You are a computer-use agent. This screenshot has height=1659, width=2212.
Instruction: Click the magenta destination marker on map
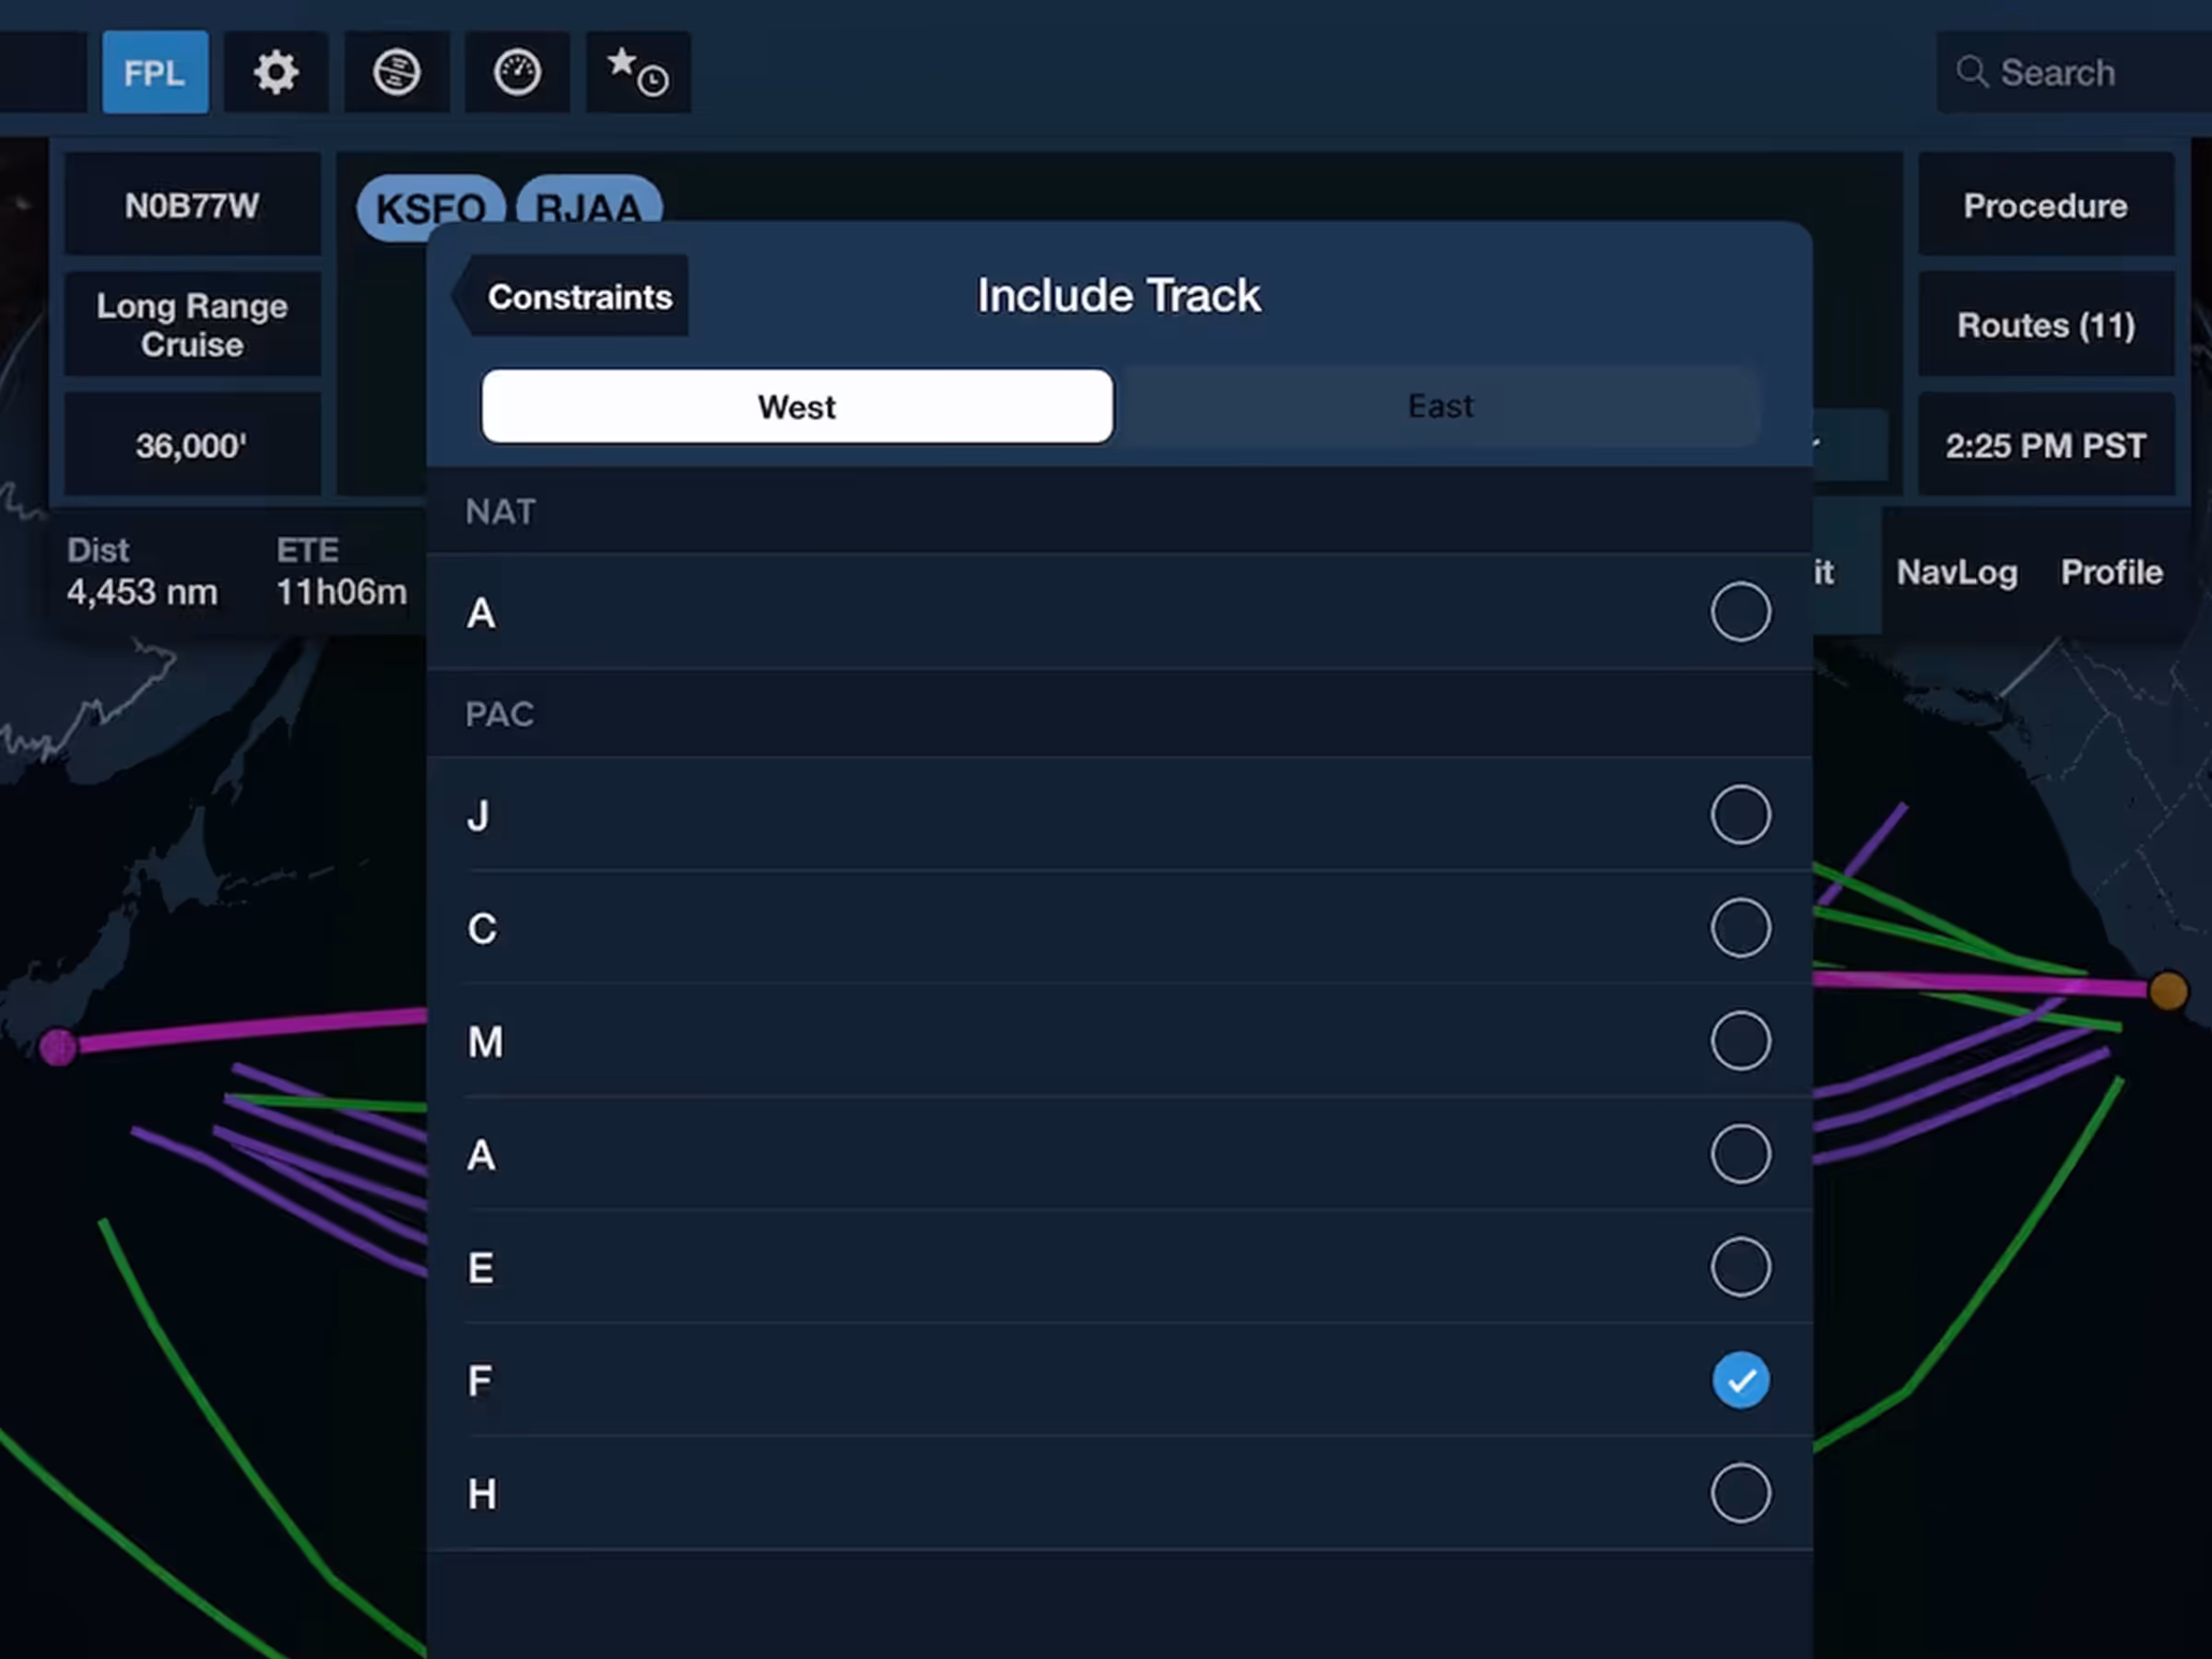(58, 1047)
